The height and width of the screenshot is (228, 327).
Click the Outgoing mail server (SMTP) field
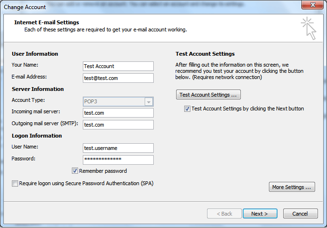coord(118,125)
